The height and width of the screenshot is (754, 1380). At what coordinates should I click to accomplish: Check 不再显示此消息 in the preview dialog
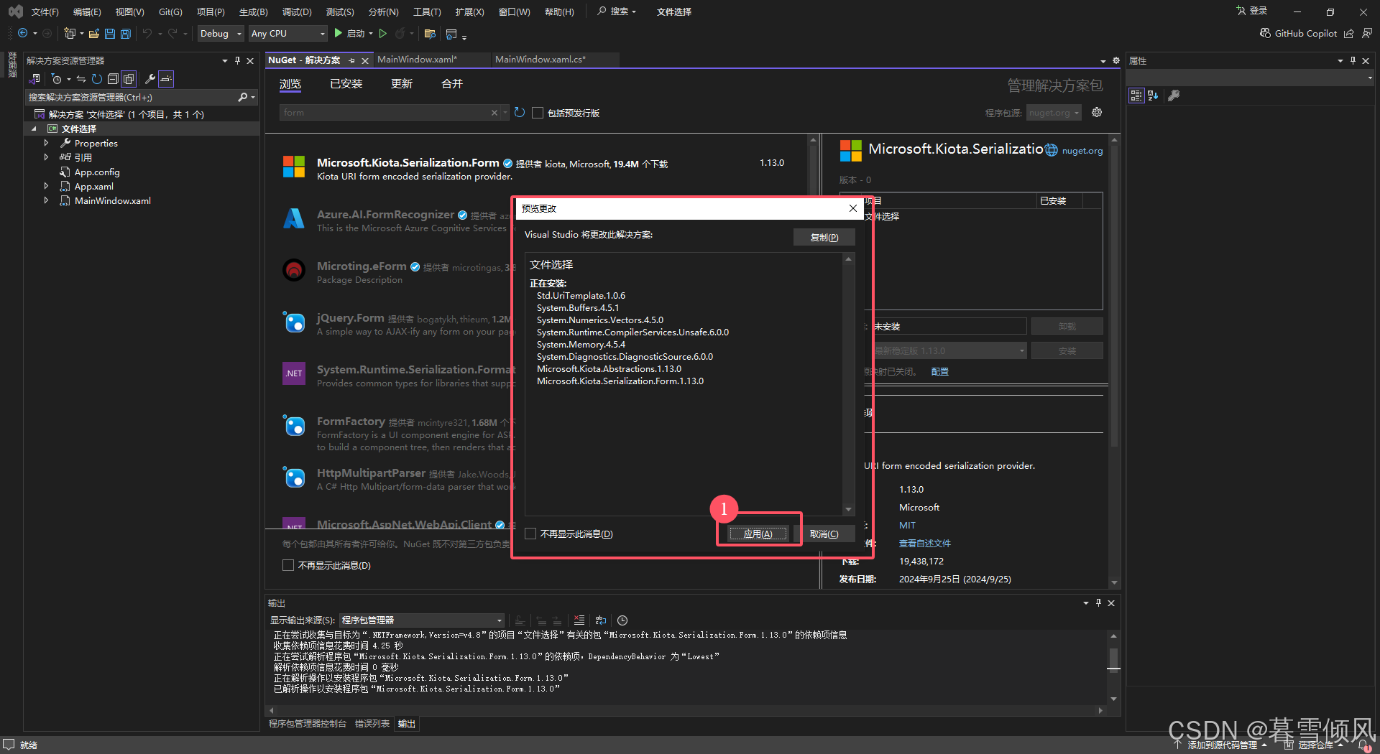coord(530,534)
